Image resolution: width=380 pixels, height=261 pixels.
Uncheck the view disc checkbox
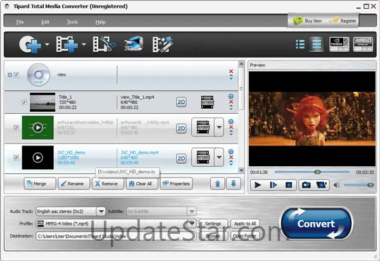(16, 75)
